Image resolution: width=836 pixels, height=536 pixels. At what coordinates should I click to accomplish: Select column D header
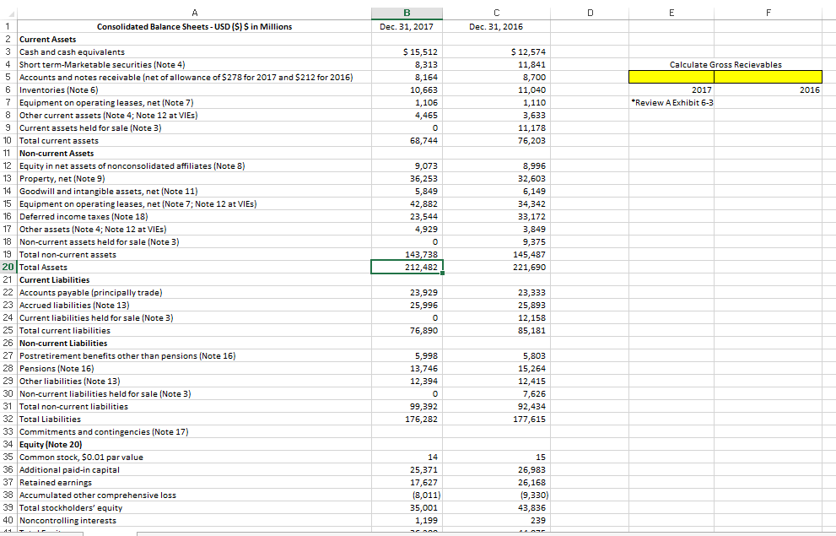(590, 14)
